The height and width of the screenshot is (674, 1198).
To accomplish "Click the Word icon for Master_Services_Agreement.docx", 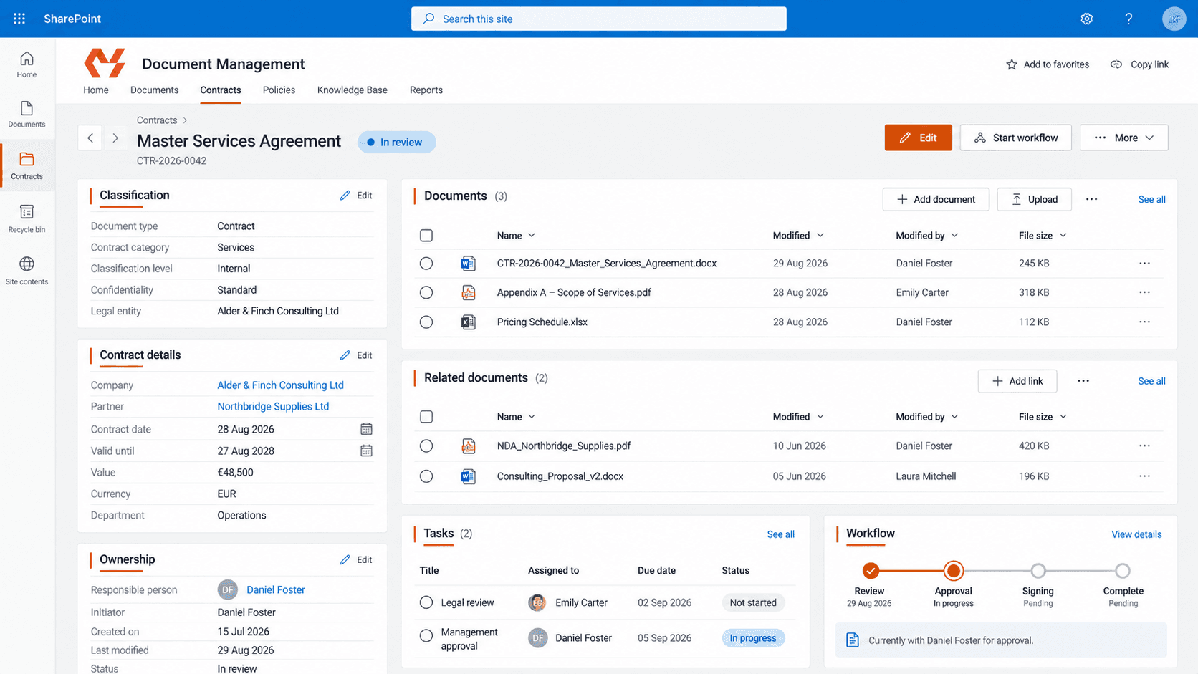I will pos(468,264).
